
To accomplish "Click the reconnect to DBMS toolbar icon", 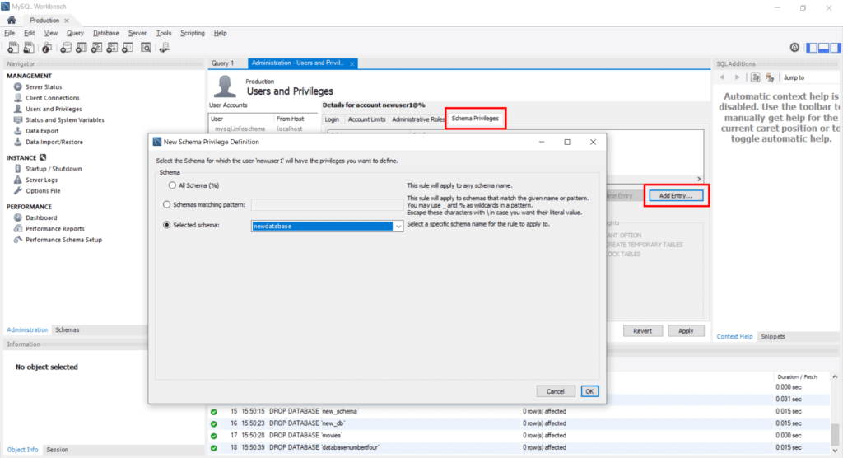I will coord(165,48).
